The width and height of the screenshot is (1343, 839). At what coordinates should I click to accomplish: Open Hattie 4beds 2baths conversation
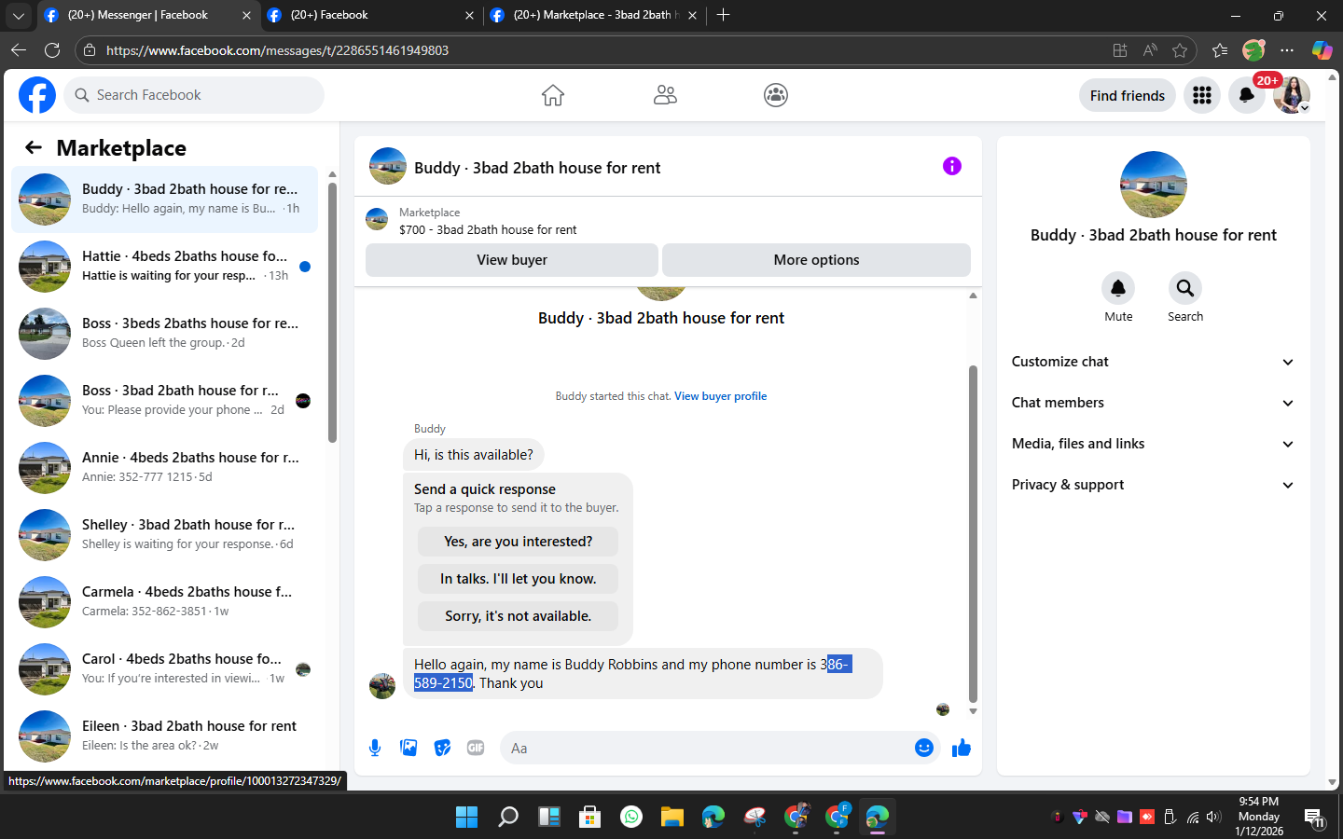pyautogui.click(x=164, y=266)
